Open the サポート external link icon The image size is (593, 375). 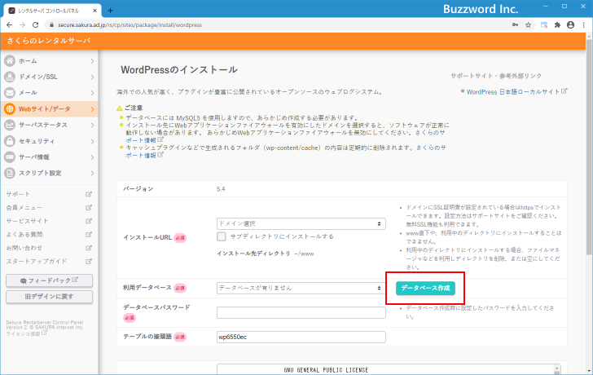pyautogui.click(x=89, y=194)
